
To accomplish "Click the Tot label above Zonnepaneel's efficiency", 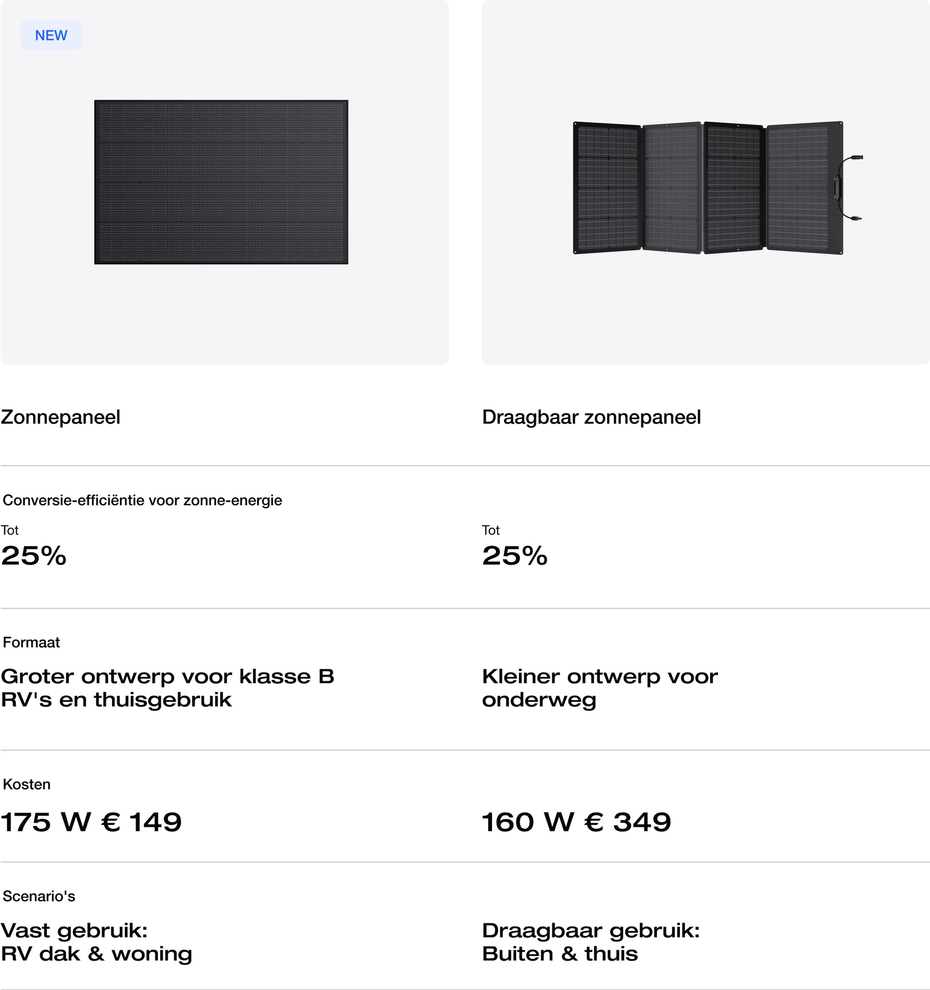I will (x=9, y=530).
